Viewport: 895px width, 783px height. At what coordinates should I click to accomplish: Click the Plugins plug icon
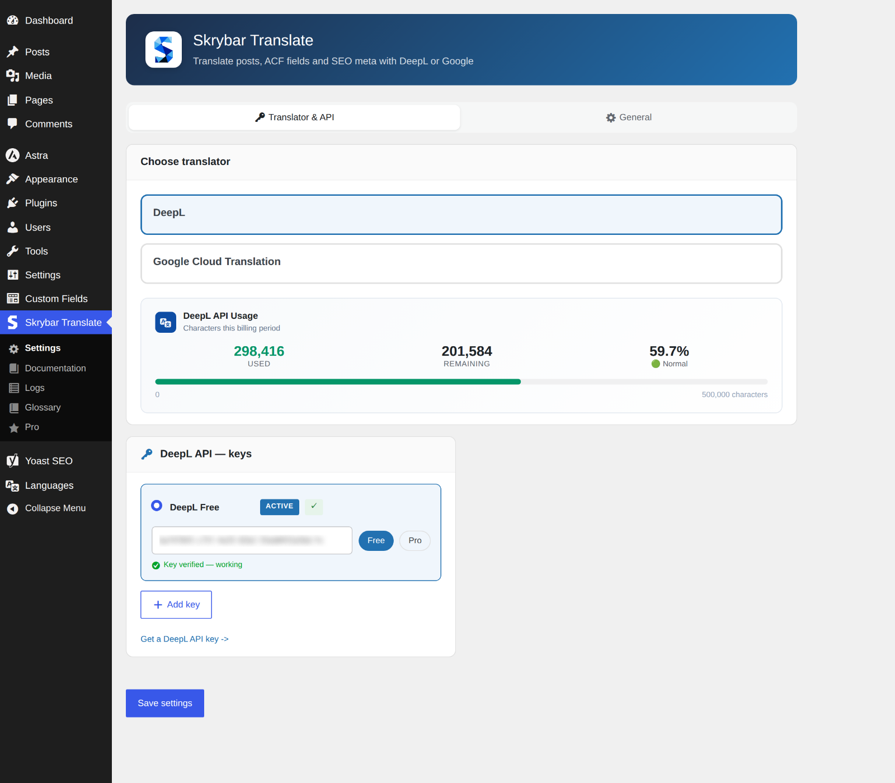(12, 203)
